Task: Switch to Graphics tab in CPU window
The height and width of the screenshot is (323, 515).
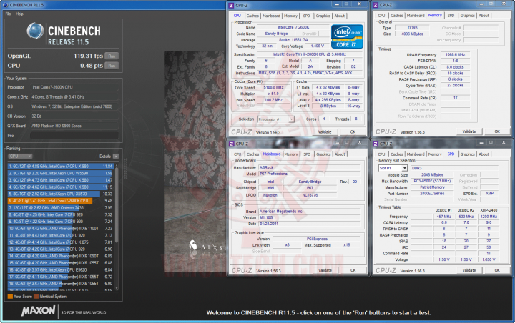Action: (x=323, y=16)
